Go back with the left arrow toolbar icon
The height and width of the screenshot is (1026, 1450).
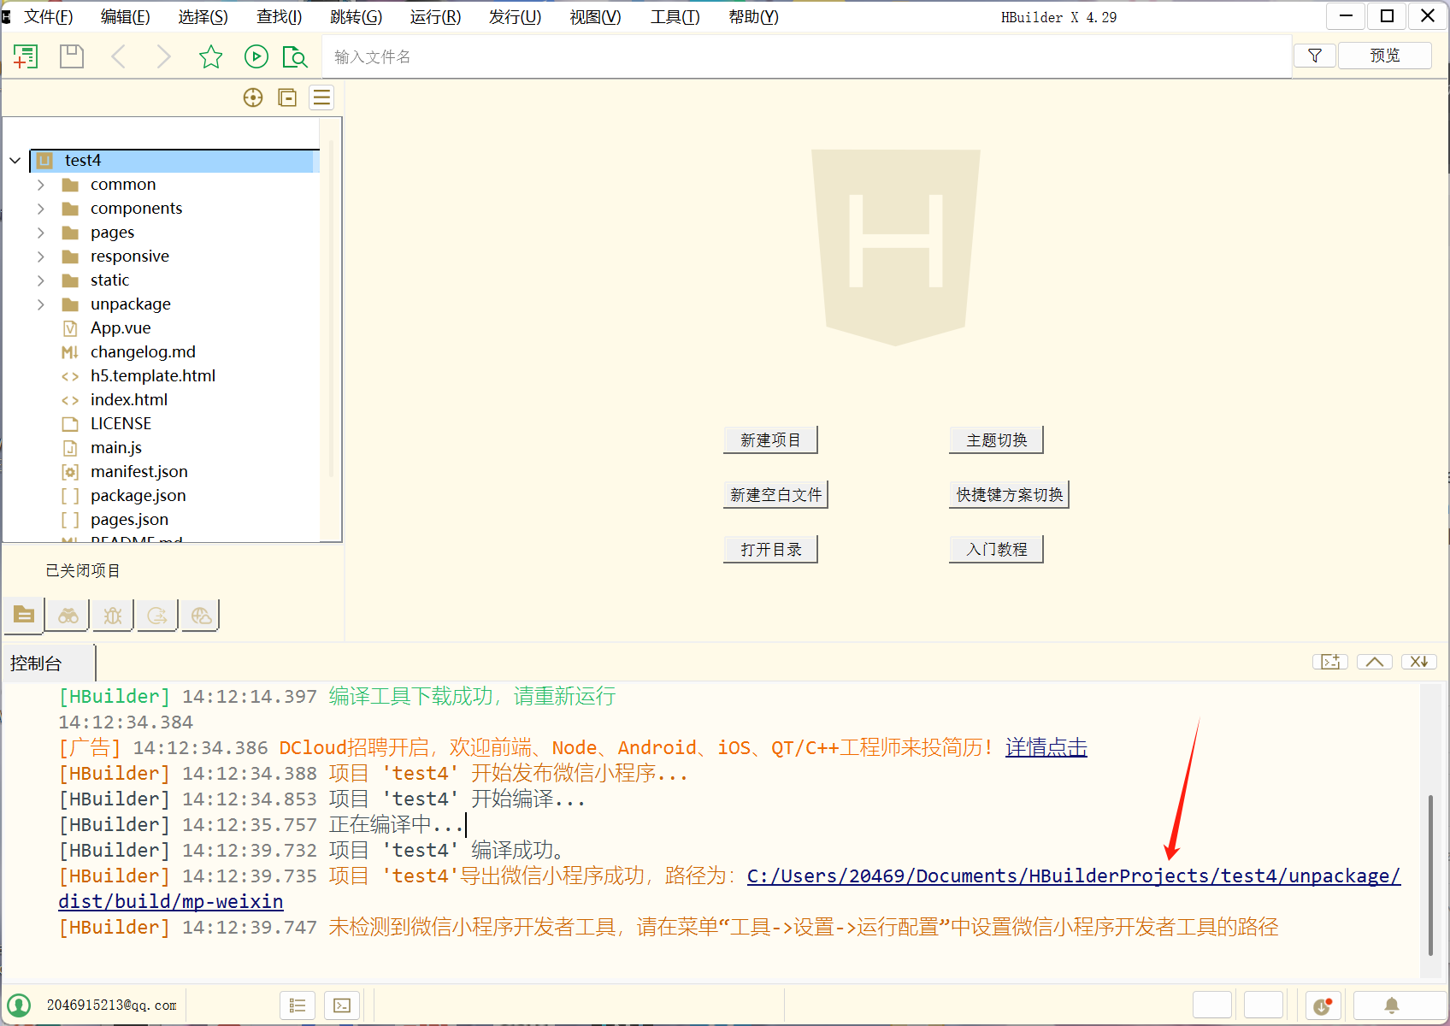(x=119, y=56)
